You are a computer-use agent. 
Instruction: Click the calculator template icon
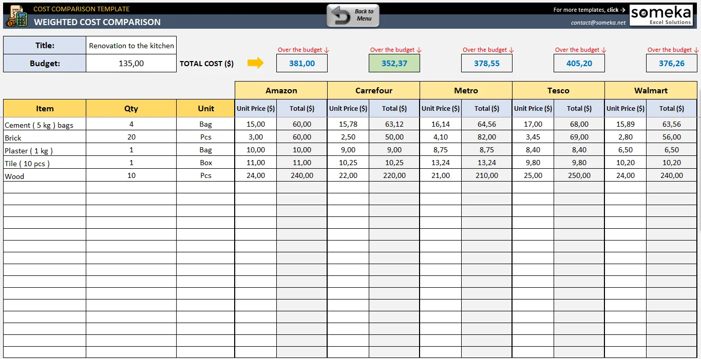tap(16, 16)
